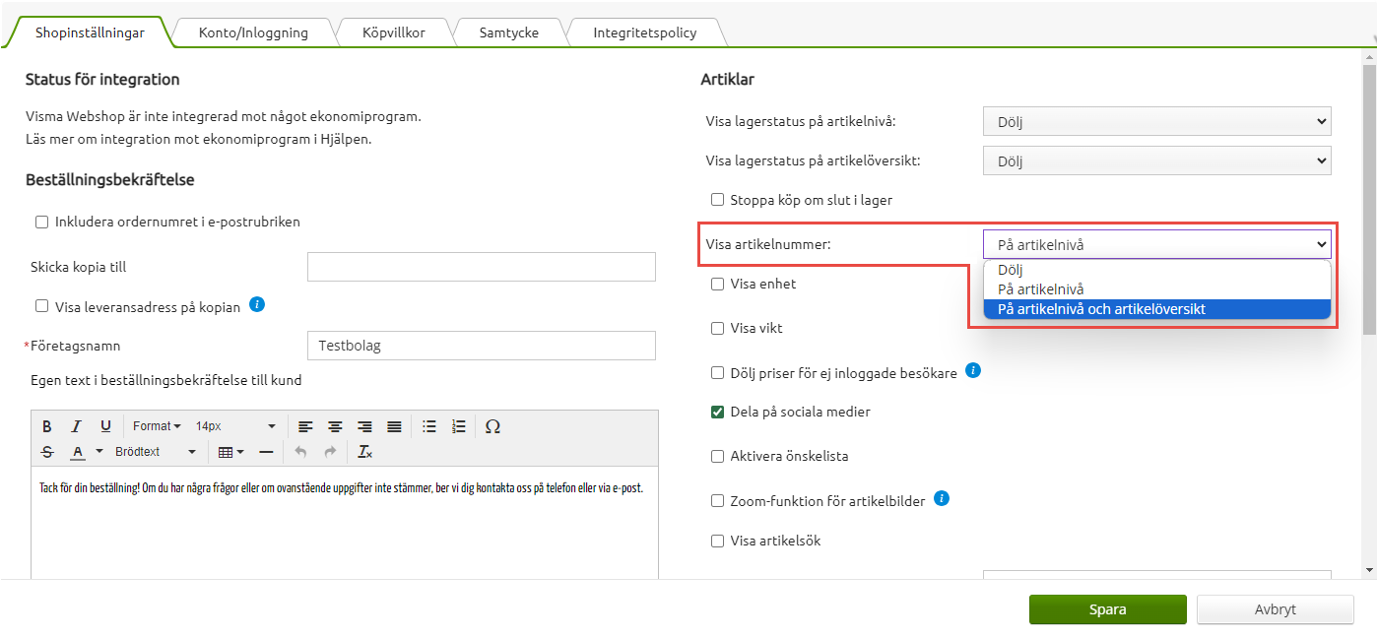
Task: Switch to the Konto/Inloggning tab
Action: tap(253, 32)
